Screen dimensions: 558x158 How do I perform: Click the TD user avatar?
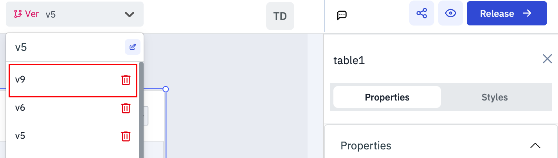pyautogui.click(x=280, y=16)
